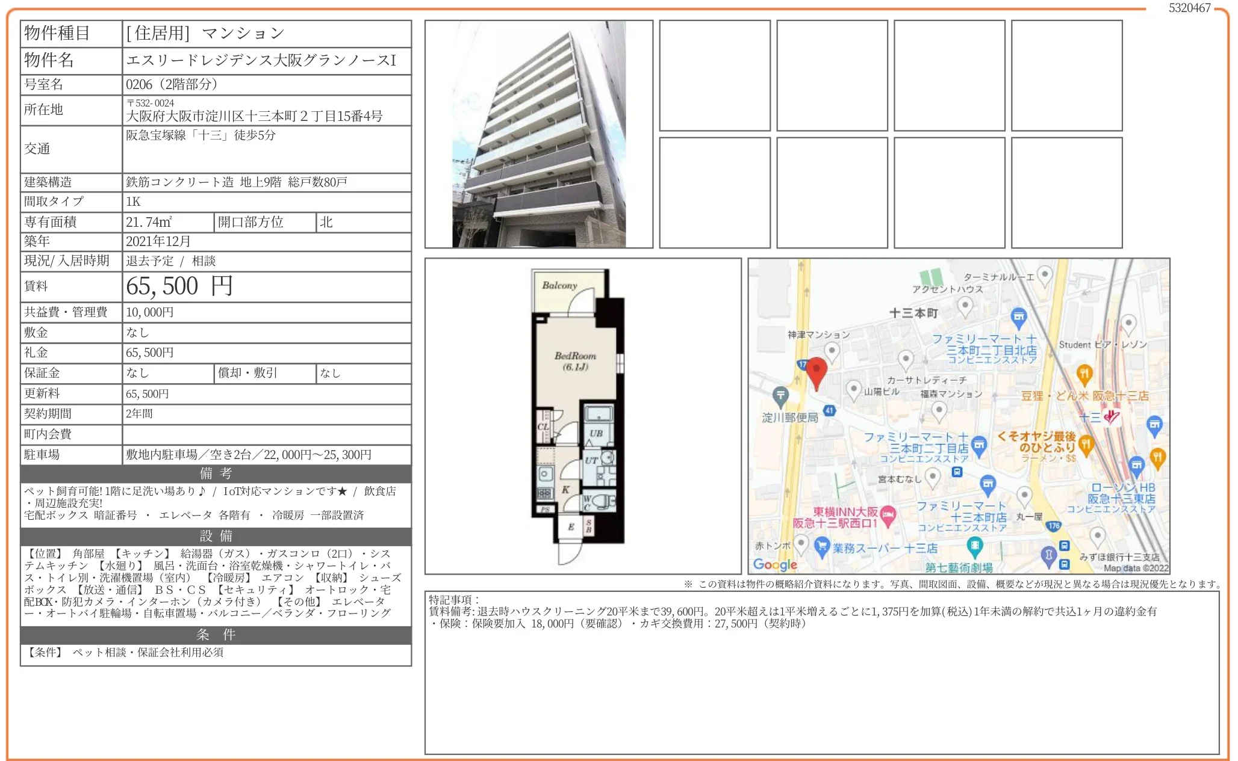Click the bus stop icon near 宮本むなし
This screenshot has height=761, width=1238.
[x=957, y=472]
